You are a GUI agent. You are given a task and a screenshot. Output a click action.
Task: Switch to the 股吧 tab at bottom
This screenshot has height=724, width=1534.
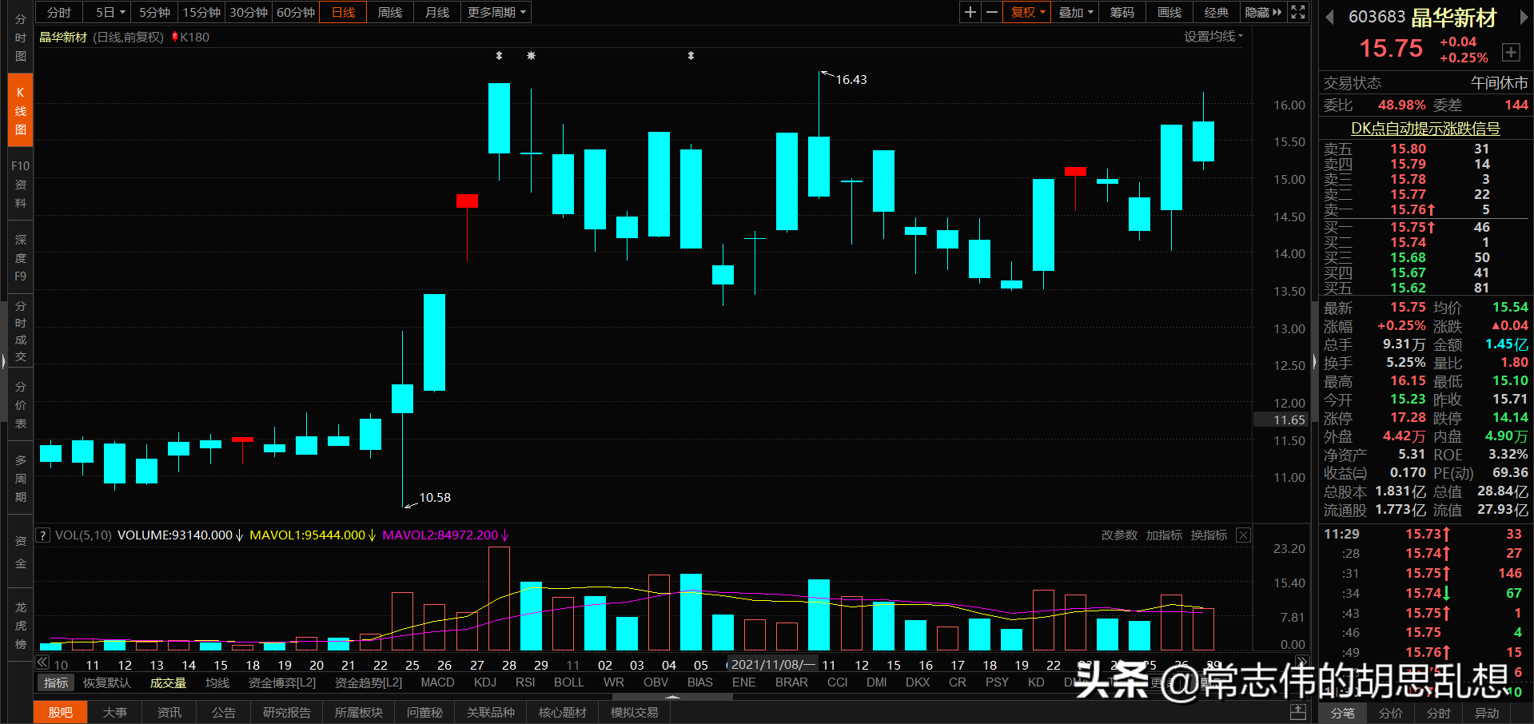coord(60,712)
